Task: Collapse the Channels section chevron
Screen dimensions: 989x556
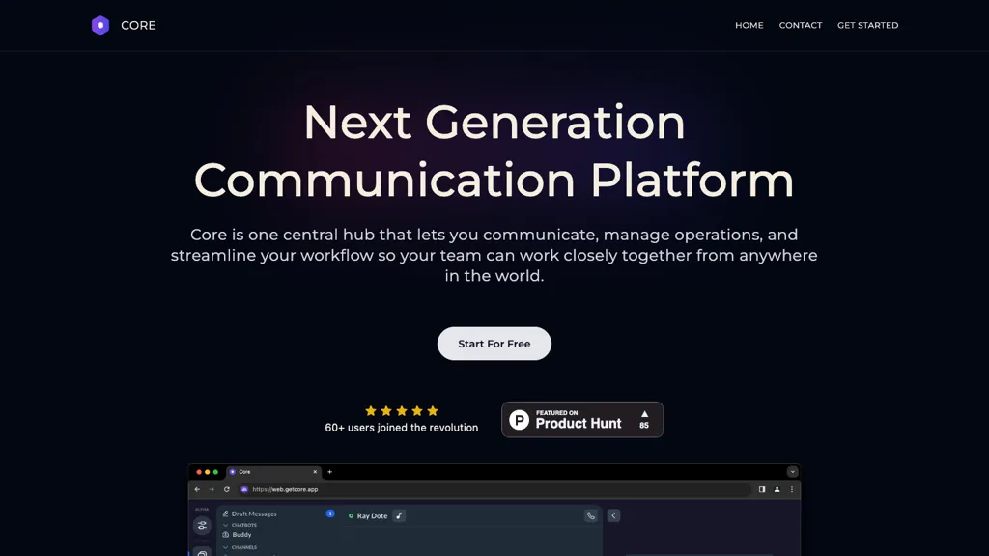Action: 226,547
